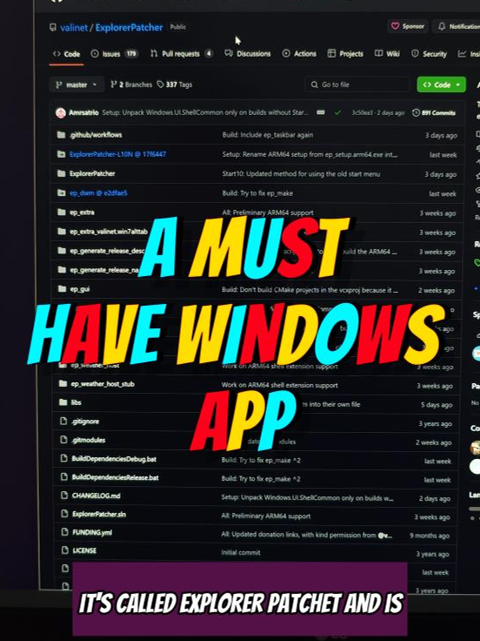Image resolution: width=480 pixels, height=641 pixels.
Task: Open the .gitignore file
Action: [x=85, y=422]
